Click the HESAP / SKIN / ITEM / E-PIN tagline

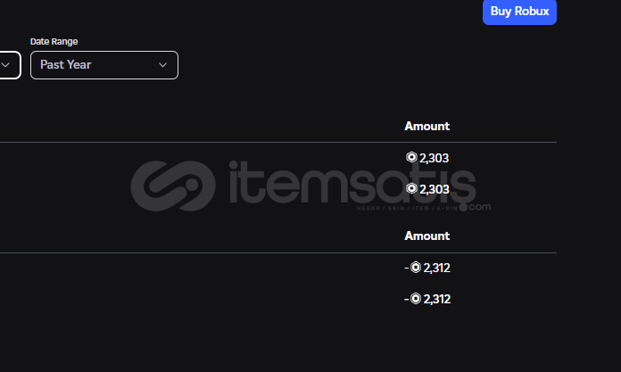[408, 209]
